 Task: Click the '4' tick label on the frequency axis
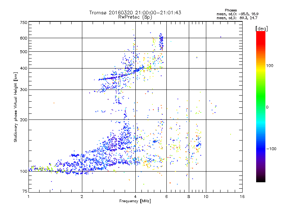[x=135, y=197]
